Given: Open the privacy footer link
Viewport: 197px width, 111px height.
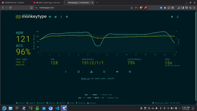Looking at the screenshot, I should tap(92, 103).
